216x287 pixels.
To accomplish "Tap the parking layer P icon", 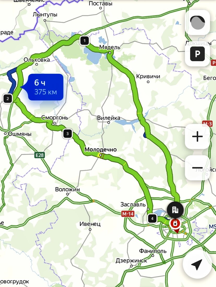I will click(197, 54).
